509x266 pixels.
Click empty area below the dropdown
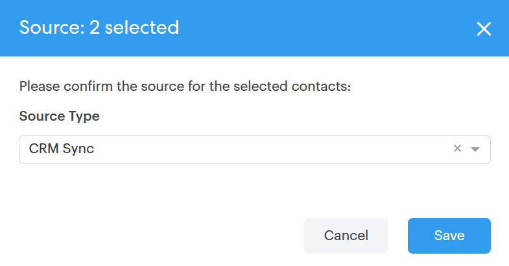pos(254,188)
